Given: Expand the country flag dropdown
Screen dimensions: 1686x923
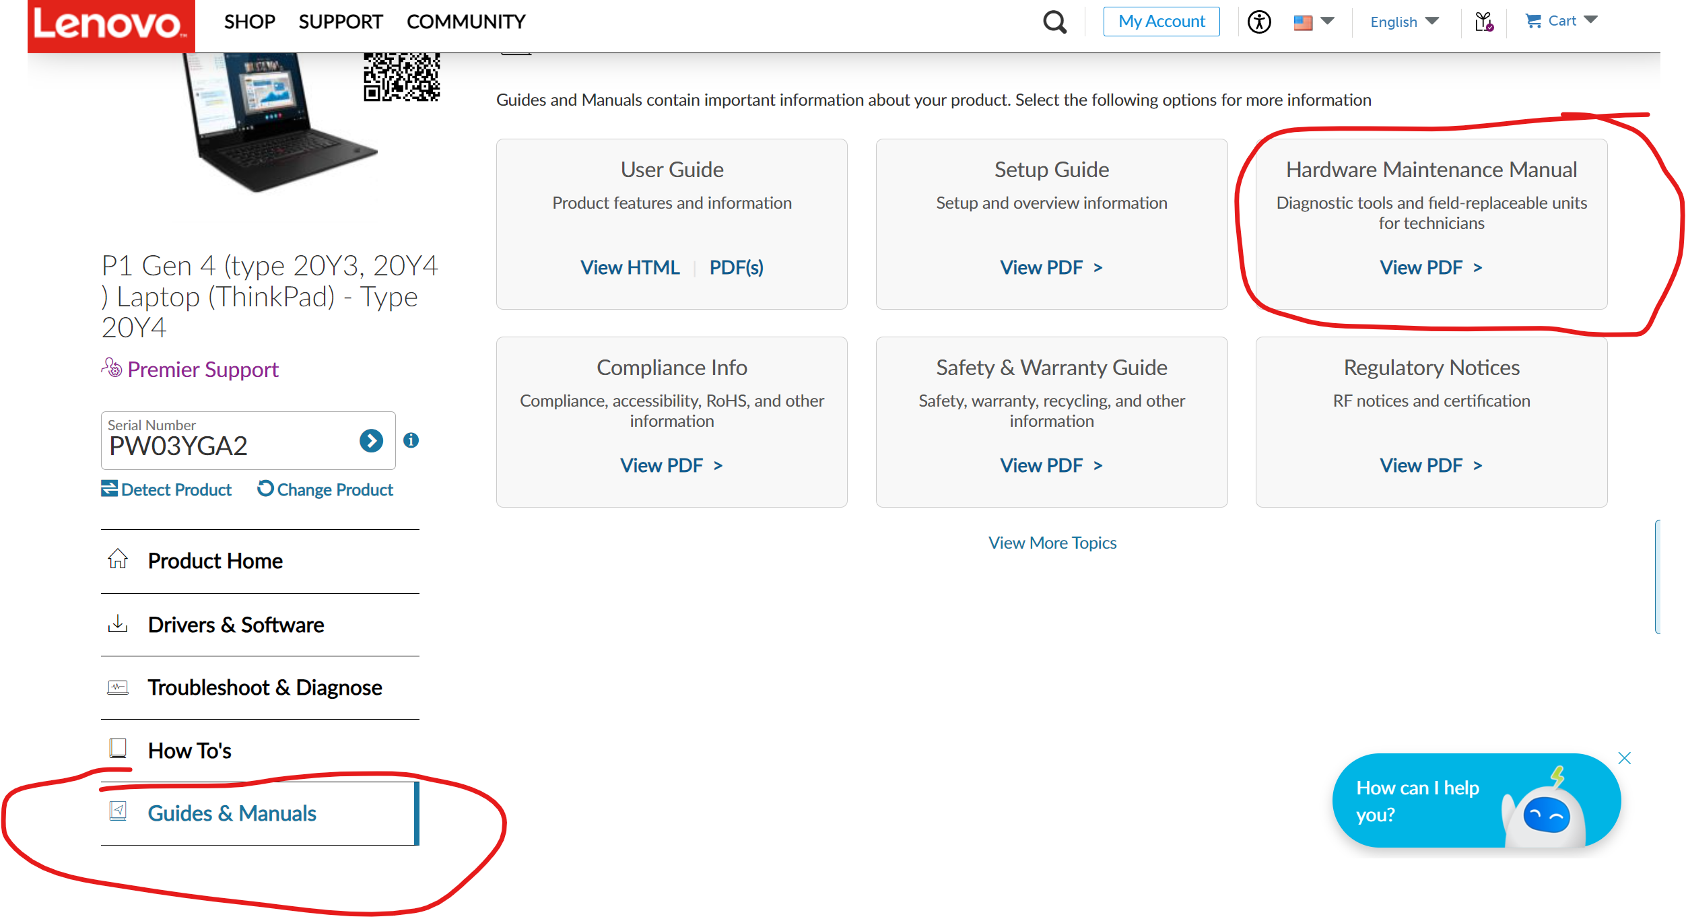Looking at the screenshot, I should (x=1314, y=22).
